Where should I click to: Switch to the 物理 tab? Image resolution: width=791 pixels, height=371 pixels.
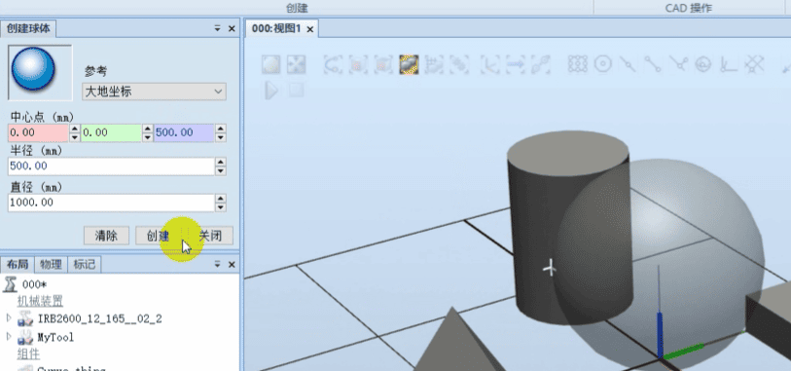pyautogui.click(x=51, y=265)
